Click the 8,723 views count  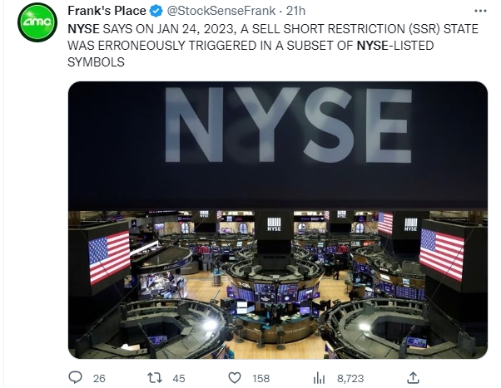pyautogui.click(x=350, y=378)
